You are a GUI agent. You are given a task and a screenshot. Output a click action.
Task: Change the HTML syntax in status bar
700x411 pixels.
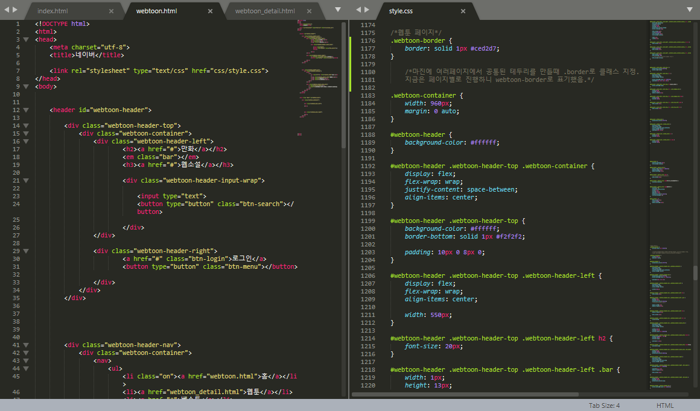(x=665, y=405)
